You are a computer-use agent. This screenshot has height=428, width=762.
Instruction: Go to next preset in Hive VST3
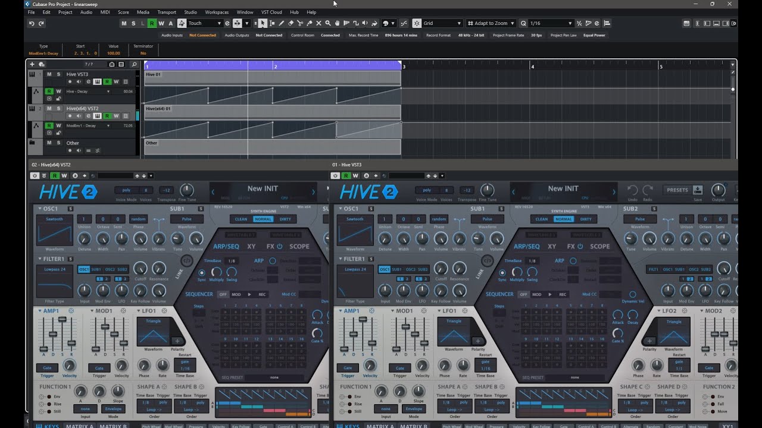(x=614, y=191)
